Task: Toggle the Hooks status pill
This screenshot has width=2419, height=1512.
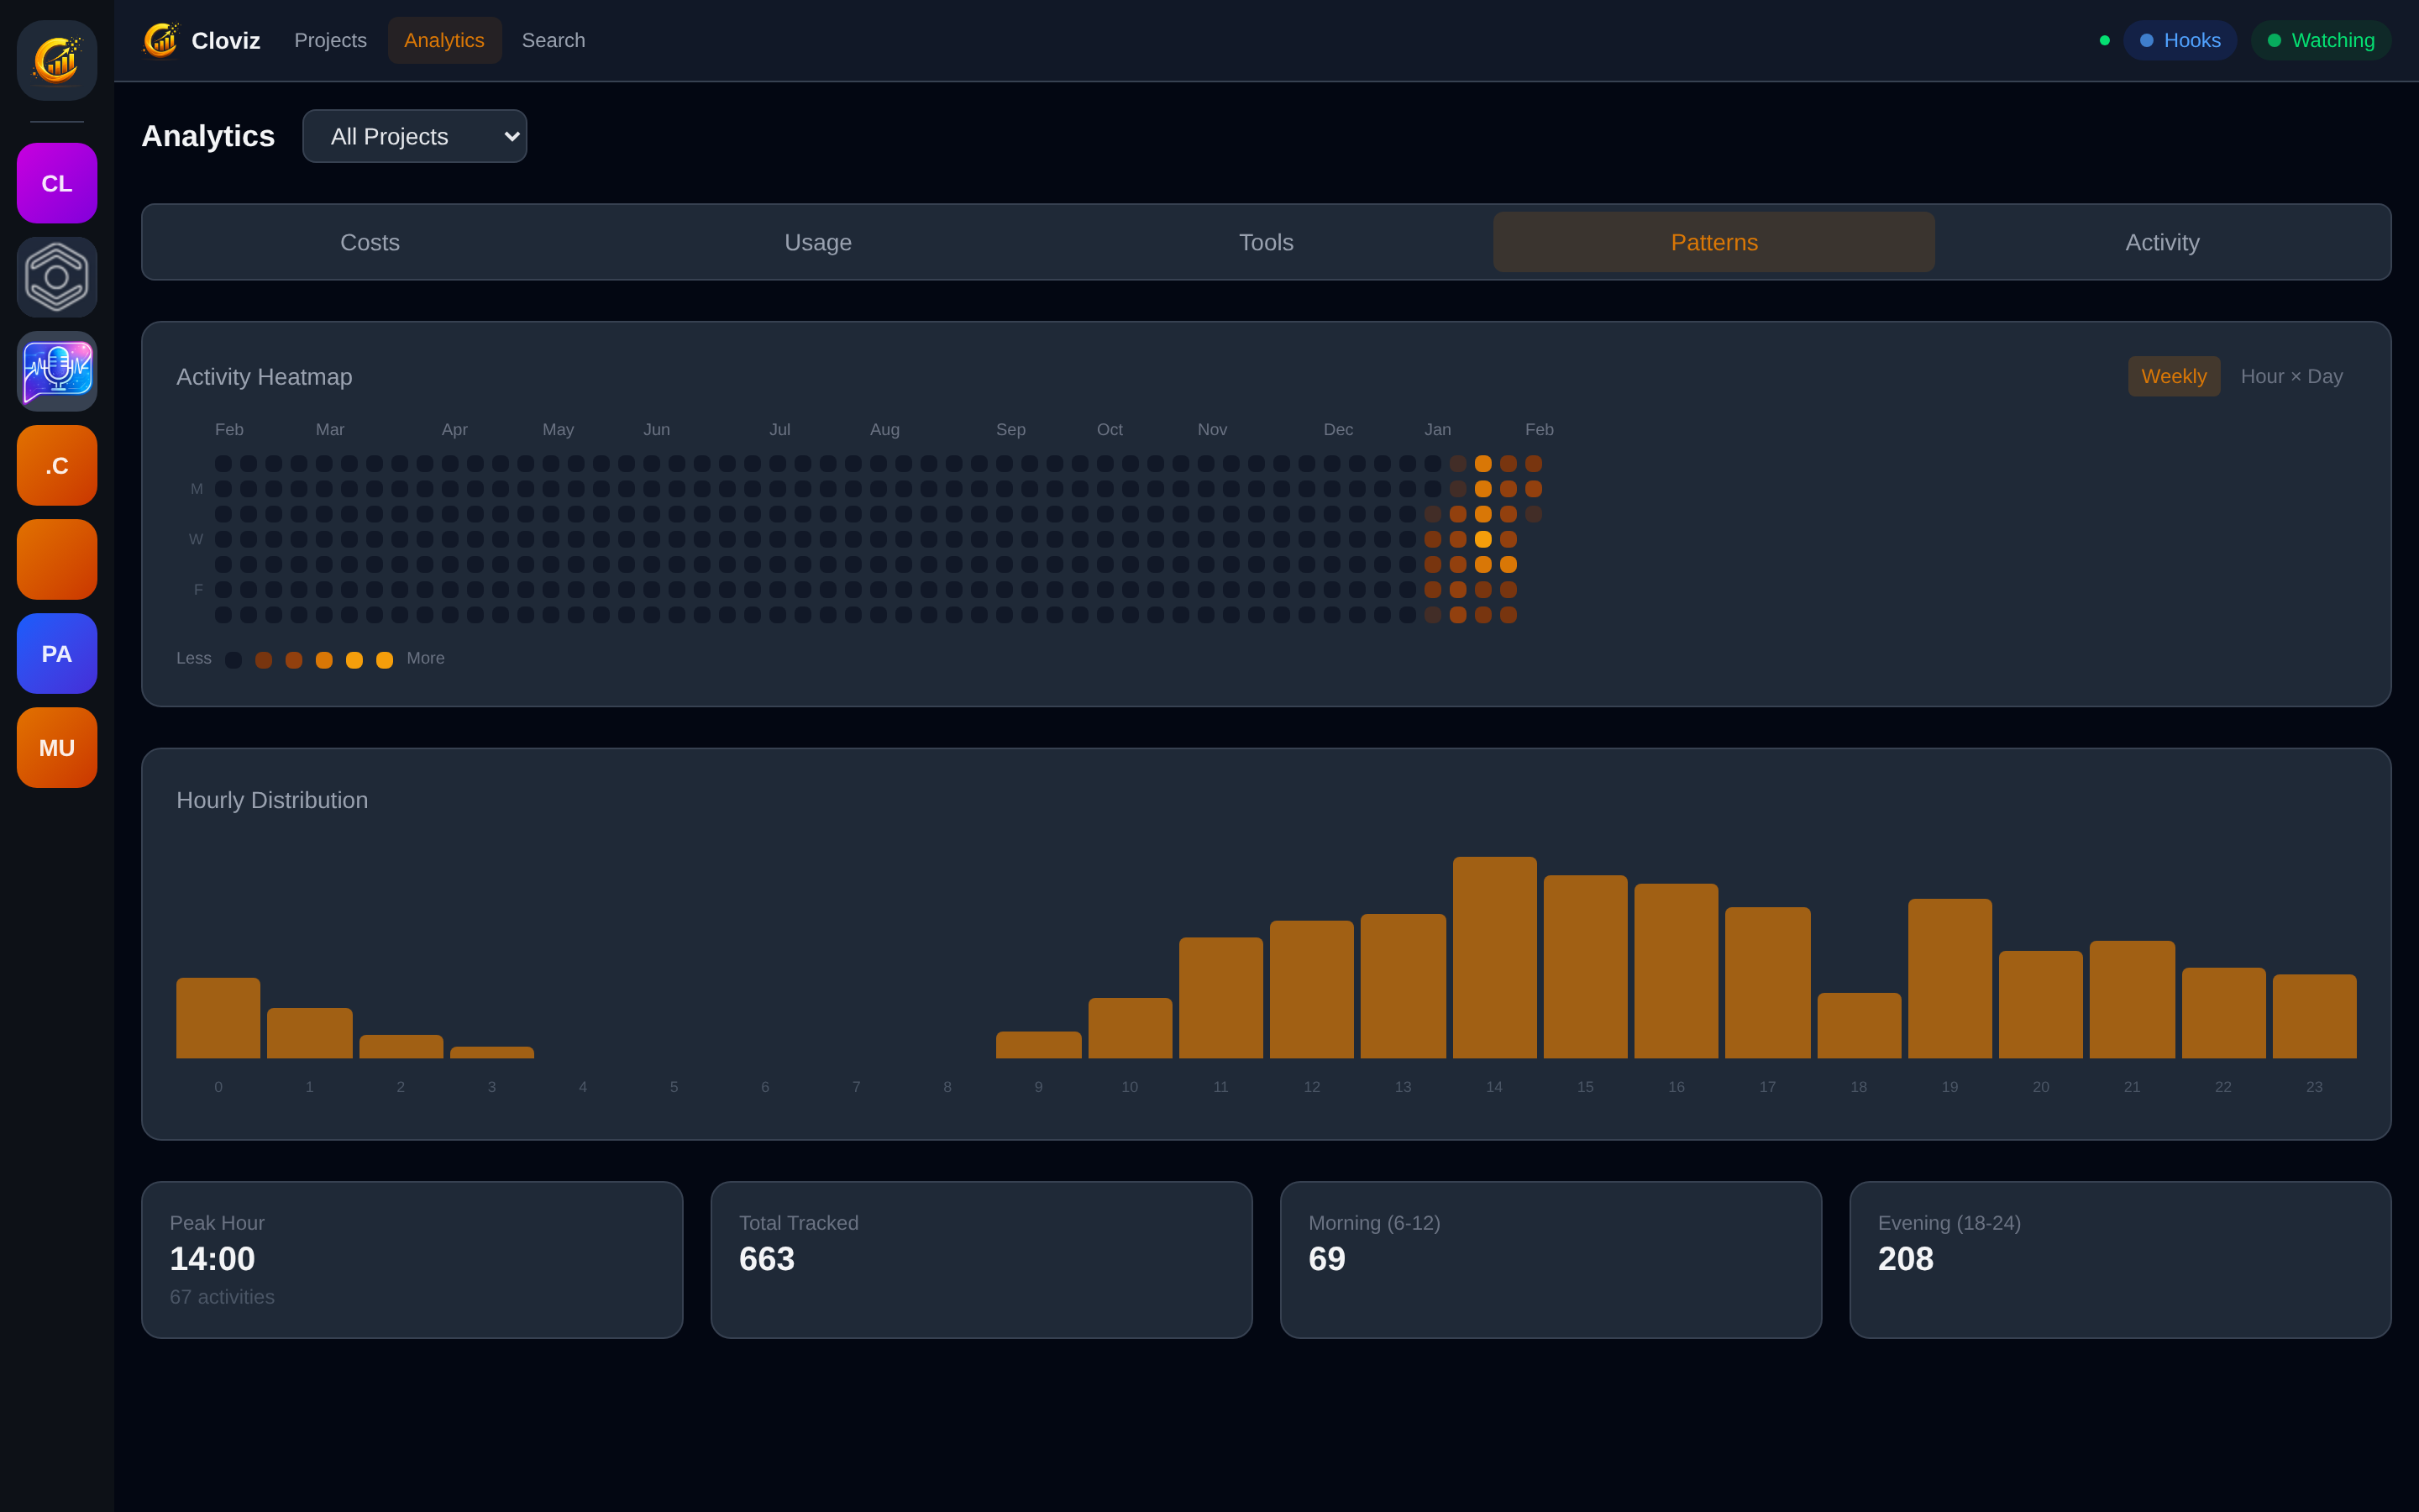Action: tap(2179, 40)
